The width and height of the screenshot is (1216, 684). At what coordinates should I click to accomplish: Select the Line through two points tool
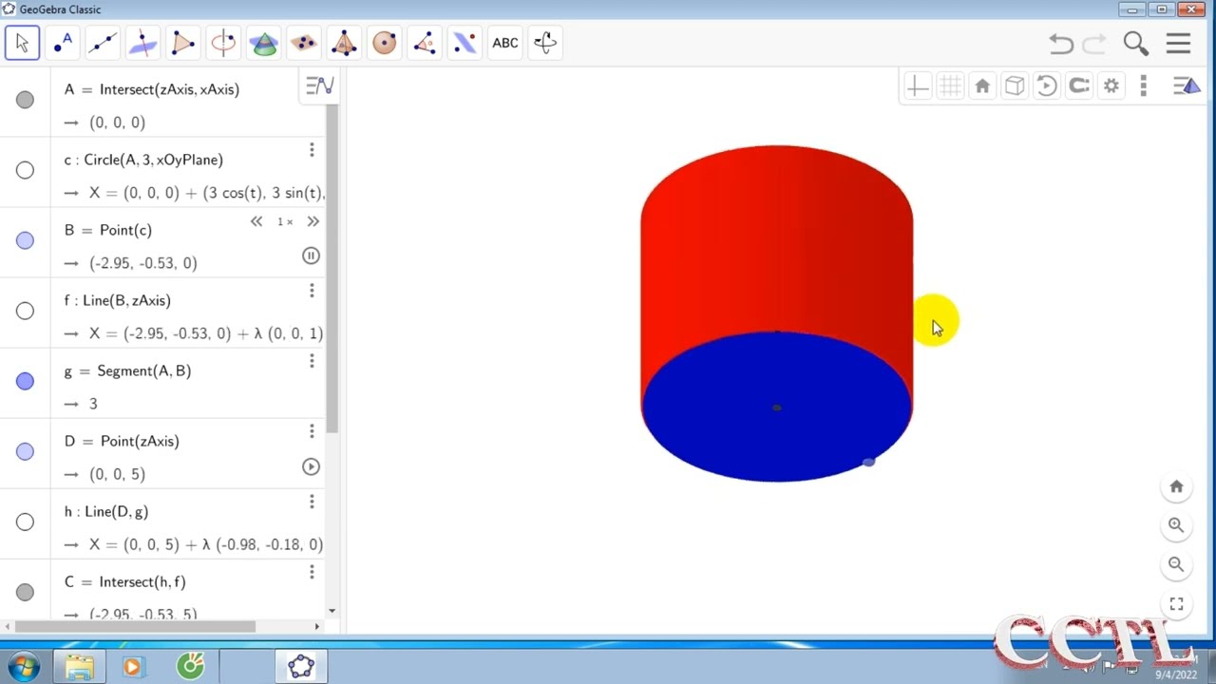tap(103, 43)
